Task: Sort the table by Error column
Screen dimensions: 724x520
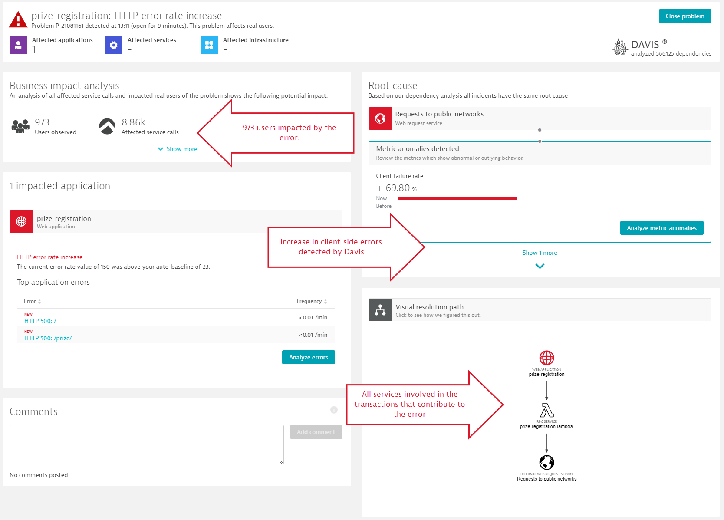Action: (x=33, y=301)
